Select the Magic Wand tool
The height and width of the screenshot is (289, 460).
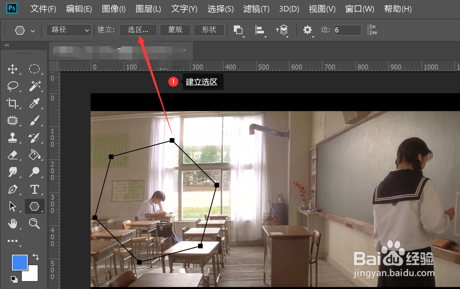[35, 86]
